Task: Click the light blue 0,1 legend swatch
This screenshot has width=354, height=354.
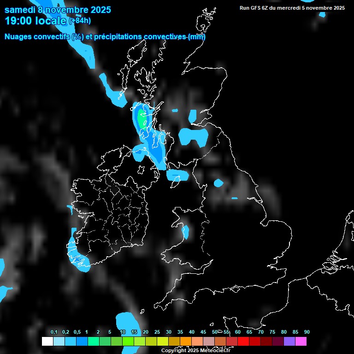Action: pos(59,342)
